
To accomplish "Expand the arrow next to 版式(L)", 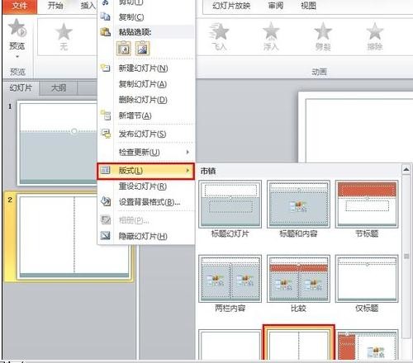I will [x=188, y=171].
